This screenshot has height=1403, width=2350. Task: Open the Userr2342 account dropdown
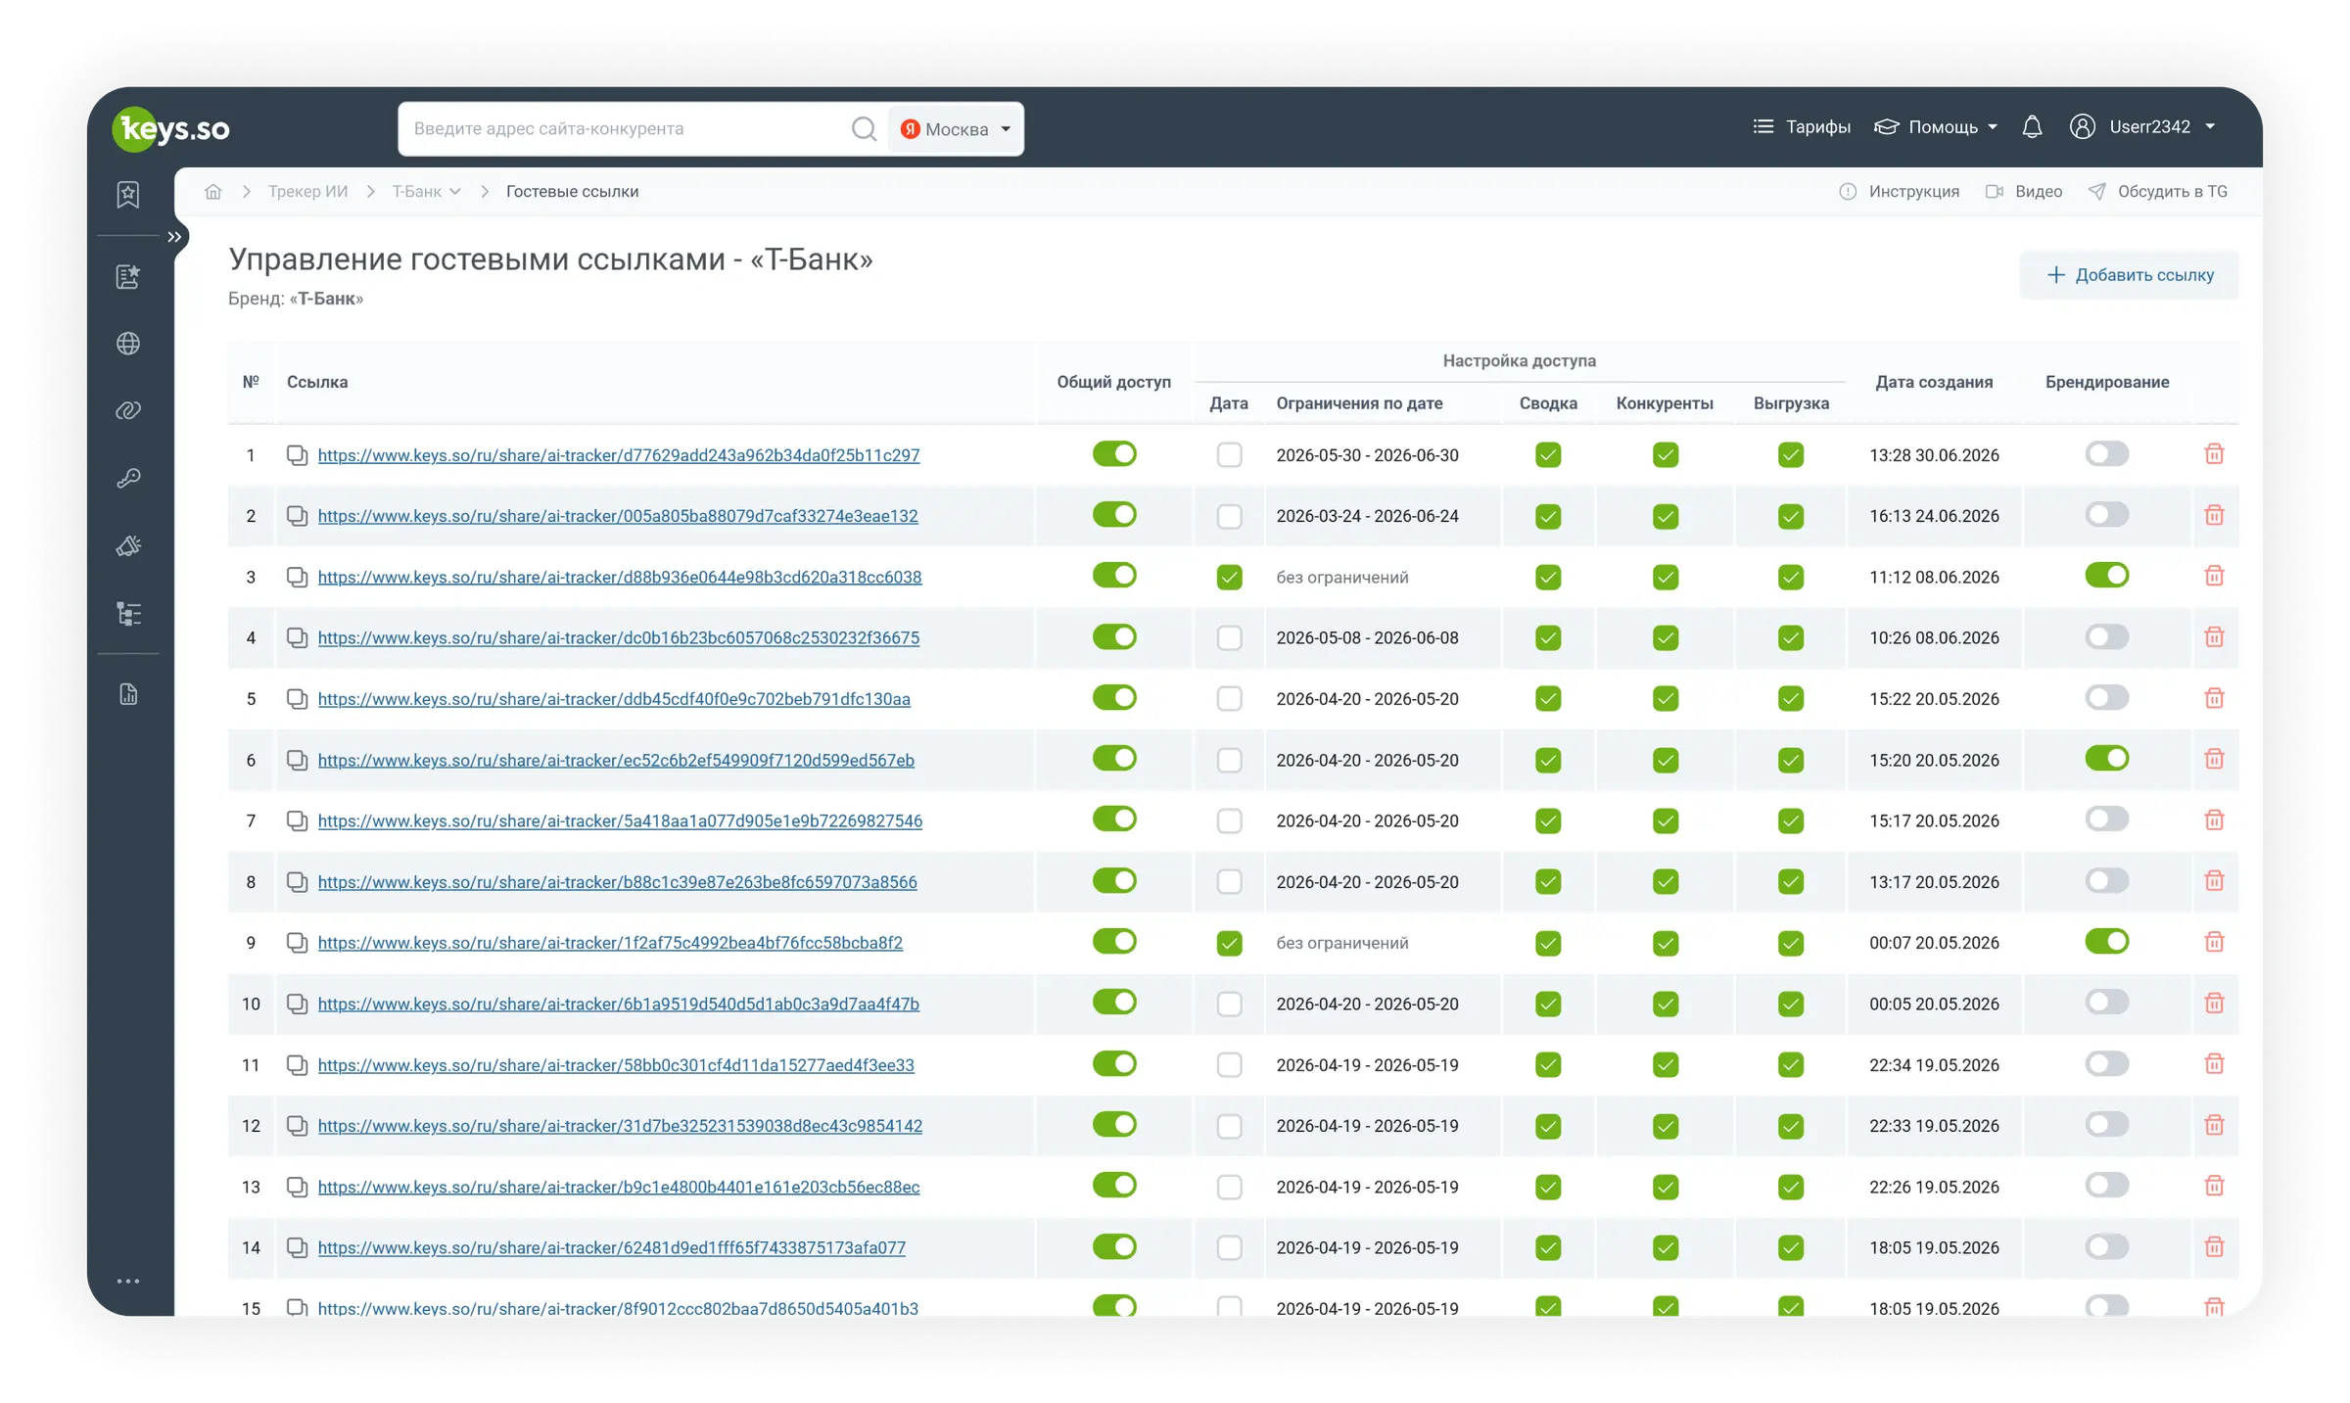pos(2143,127)
